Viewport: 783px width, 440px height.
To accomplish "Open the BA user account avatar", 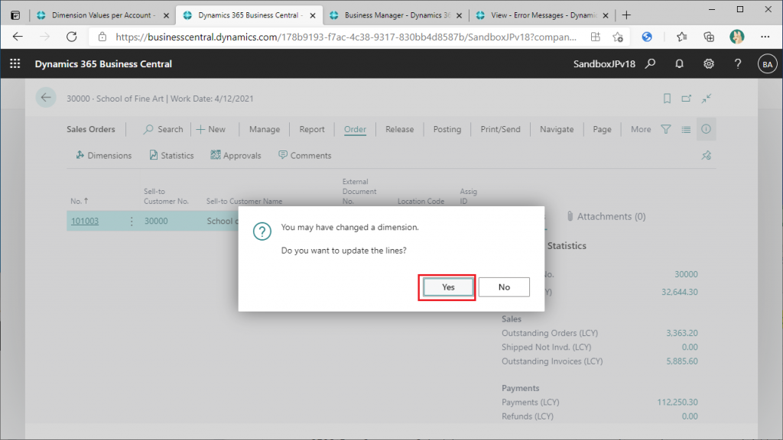I will 767,64.
